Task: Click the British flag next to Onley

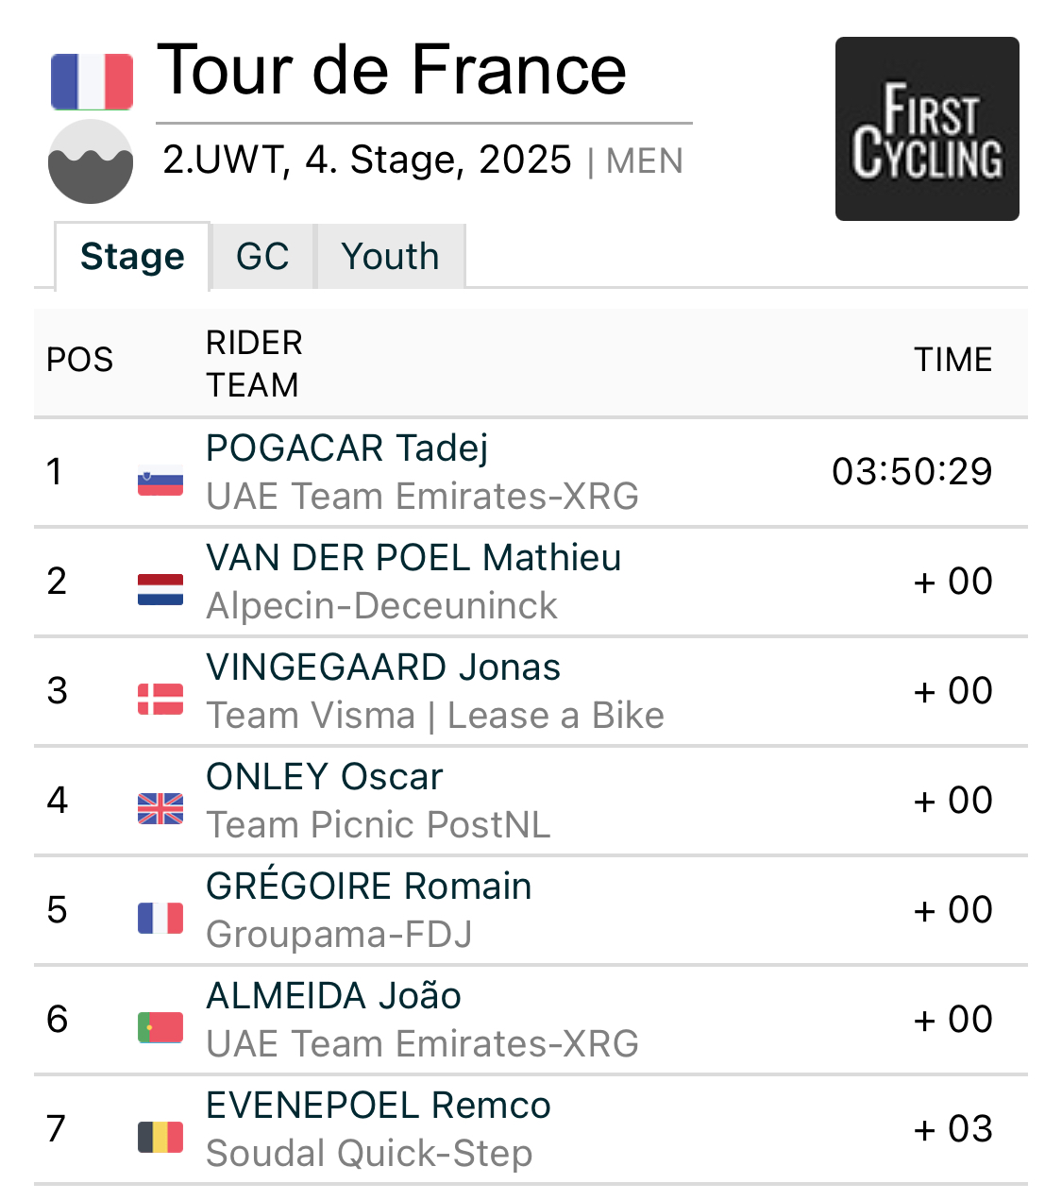Action: 160,809
